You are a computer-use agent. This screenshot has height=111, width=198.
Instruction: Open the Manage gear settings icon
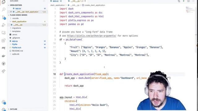click(x=3, y=109)
